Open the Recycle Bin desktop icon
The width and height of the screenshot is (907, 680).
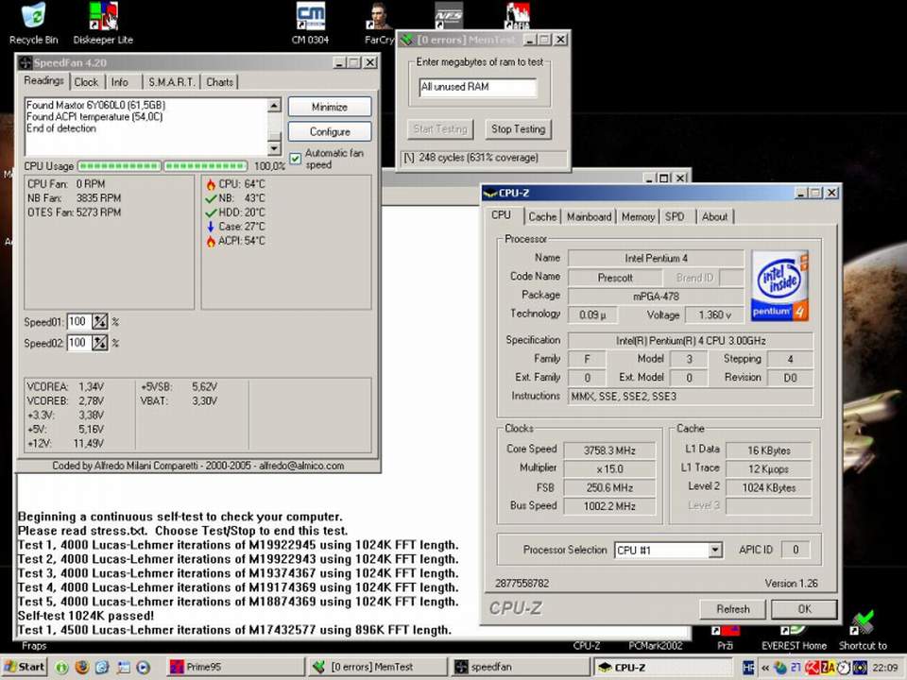click(x=33, y=17)
